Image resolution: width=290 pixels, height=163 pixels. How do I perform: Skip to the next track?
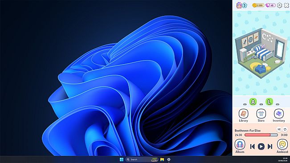pyautogui.click(x=270, y=147)
